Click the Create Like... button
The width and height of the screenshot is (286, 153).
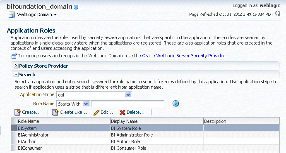coord(70,112)
